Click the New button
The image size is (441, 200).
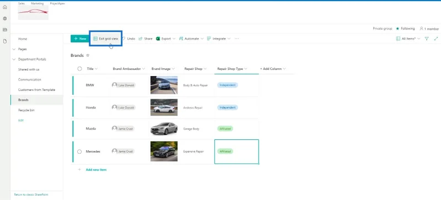click(80, 39)
